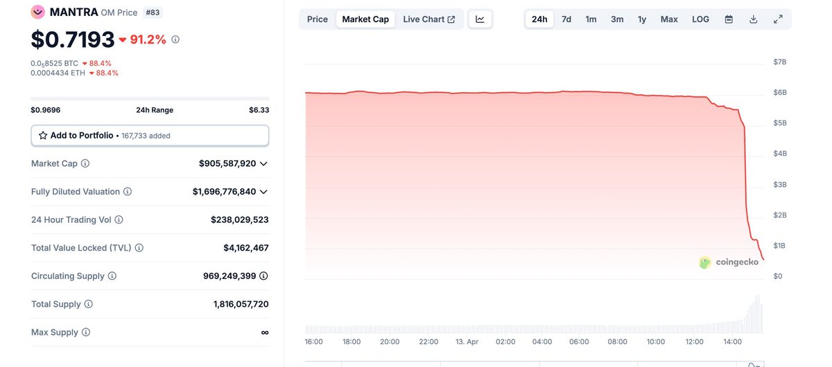Show Total Value Locked info icon

tap(139, 248)
